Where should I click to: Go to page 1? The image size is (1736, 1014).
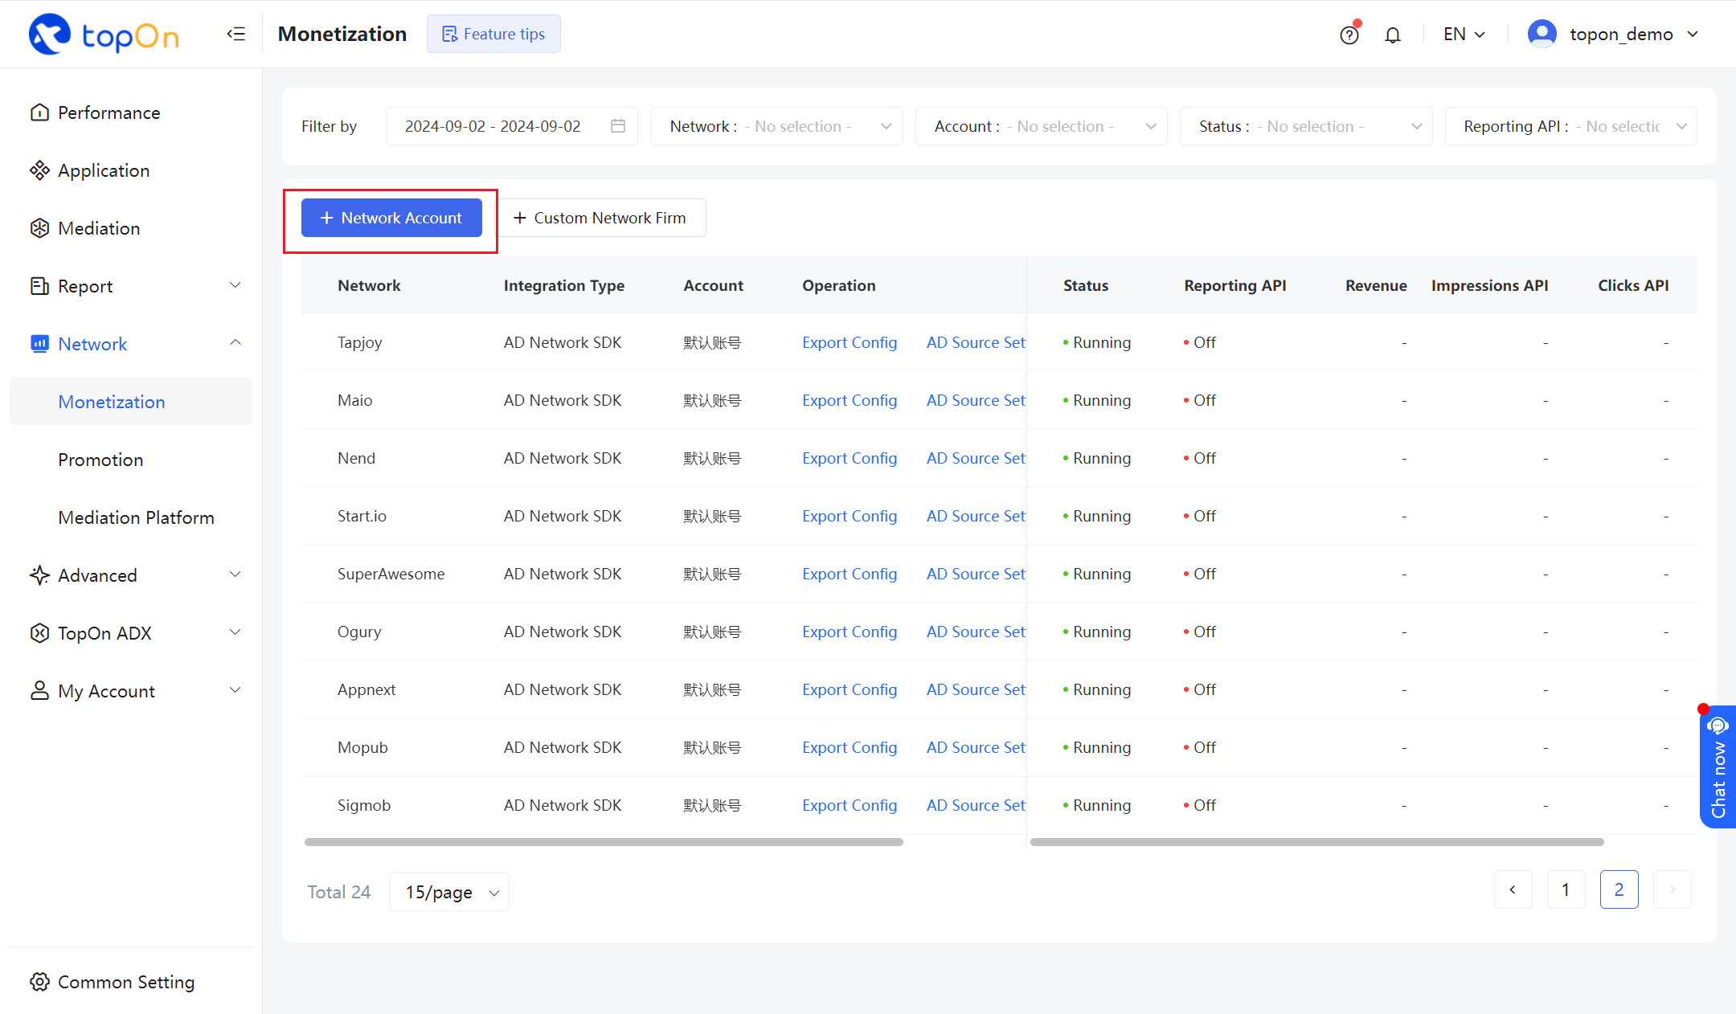click(1566, 889)
